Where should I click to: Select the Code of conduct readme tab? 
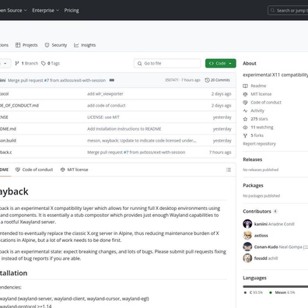click(34, 170)
